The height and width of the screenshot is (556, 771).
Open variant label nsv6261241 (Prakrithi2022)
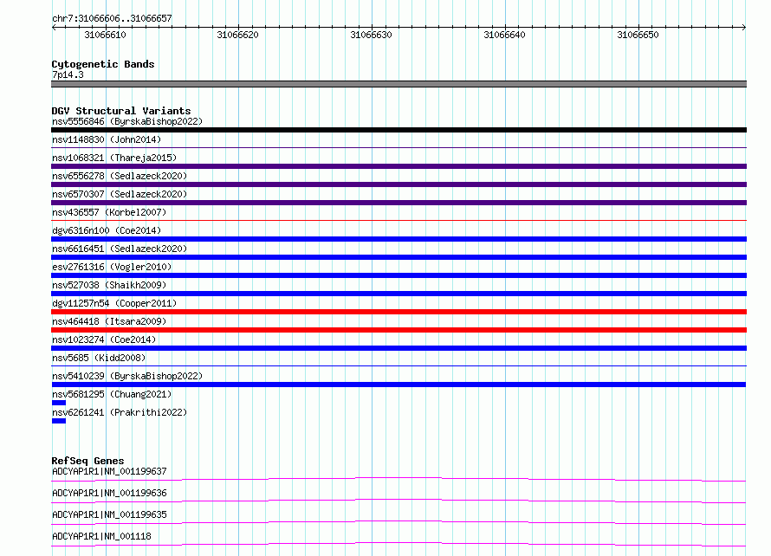[120, 412]
